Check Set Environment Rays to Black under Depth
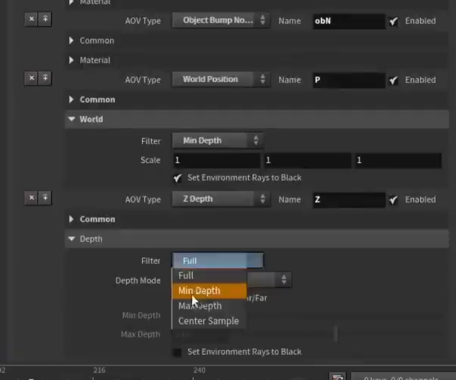This screenshot has width=456, height=380. [x=177, y=352]
